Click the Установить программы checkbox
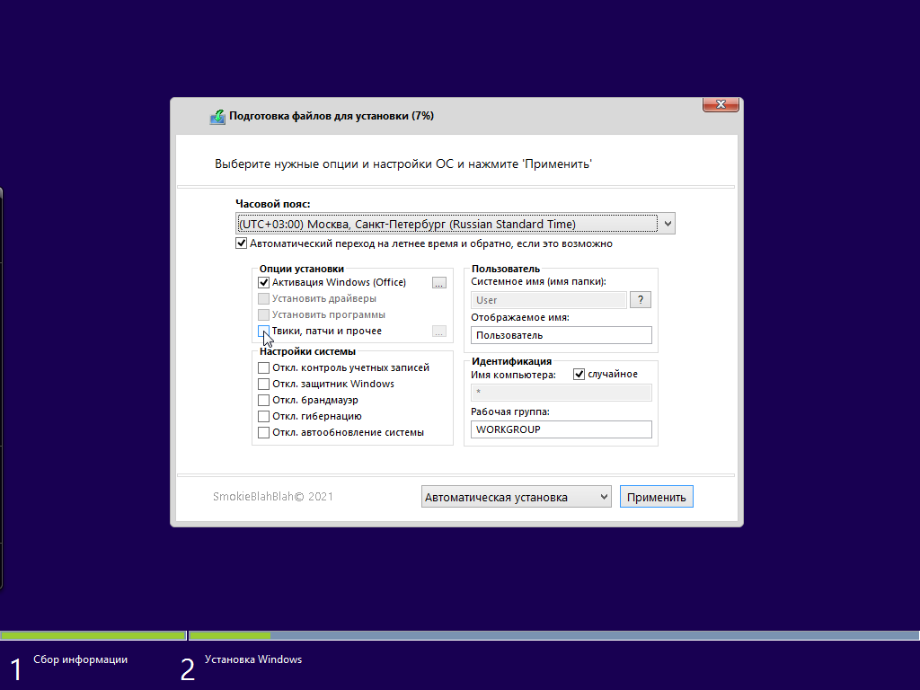Viewport: 920px width, 690px height. (x=264, y=314)
